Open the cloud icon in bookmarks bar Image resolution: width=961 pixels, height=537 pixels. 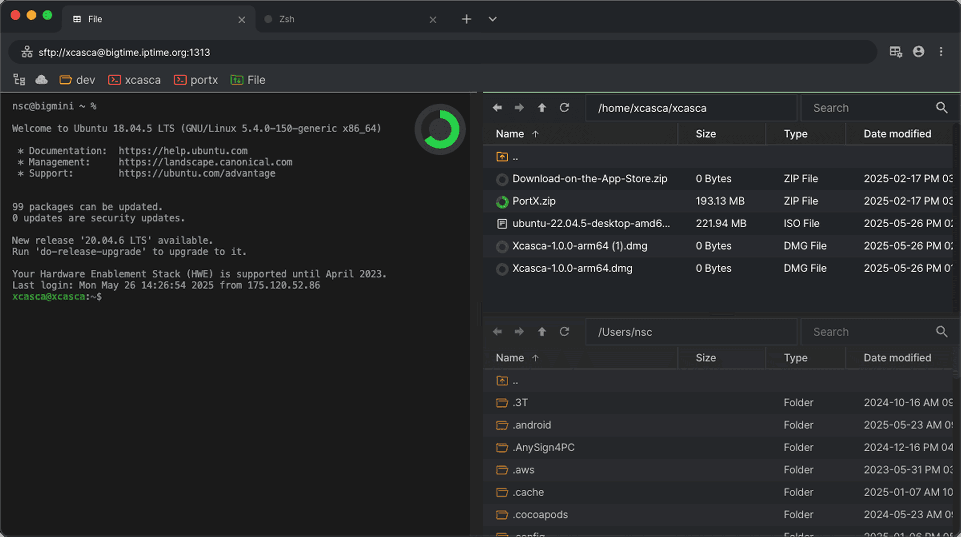click(41, 80)
